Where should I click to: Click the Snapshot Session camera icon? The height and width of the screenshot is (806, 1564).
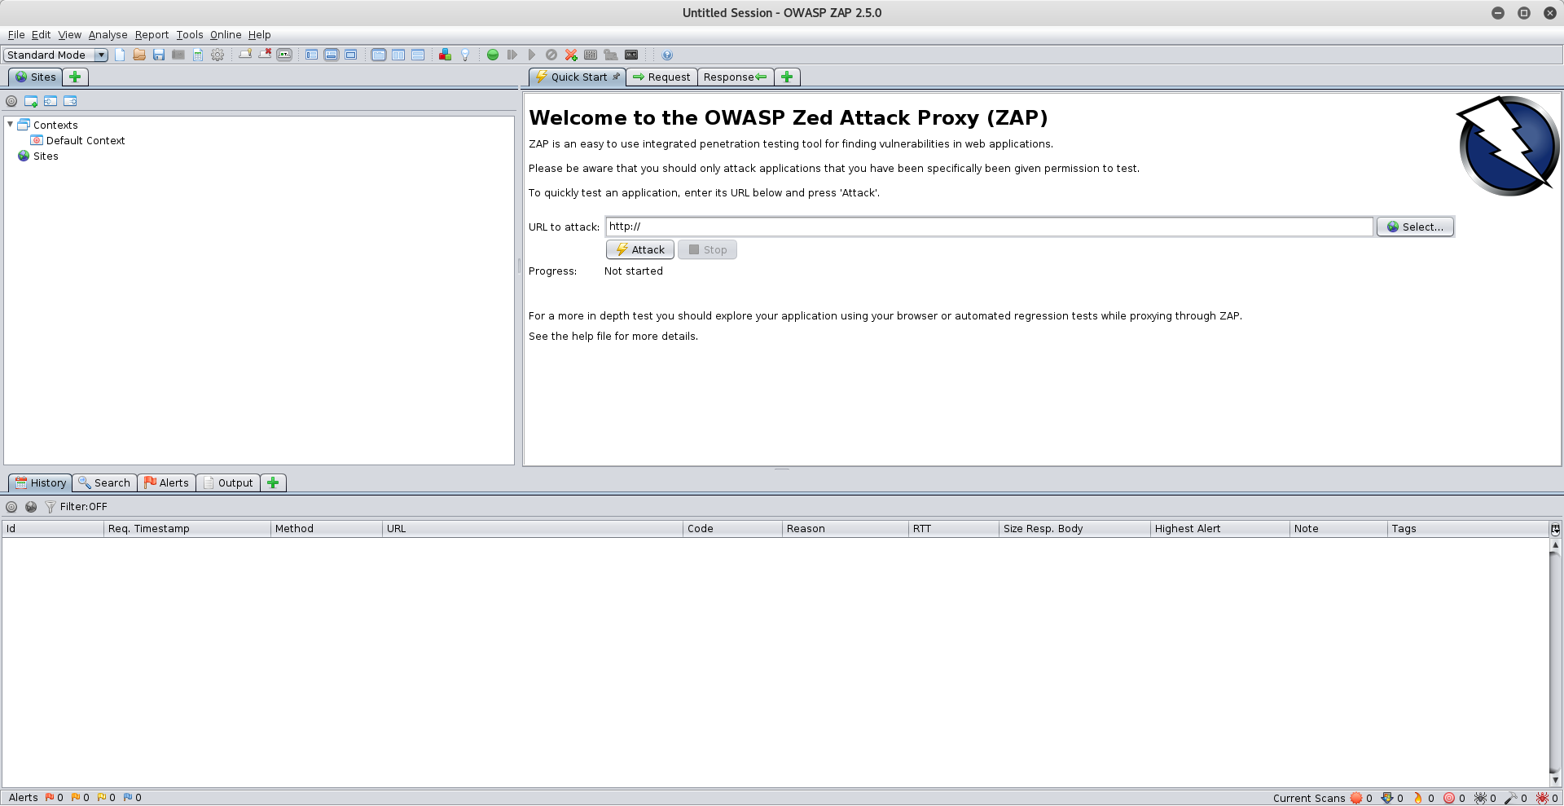pyautogui.click(x=178, y=55)
